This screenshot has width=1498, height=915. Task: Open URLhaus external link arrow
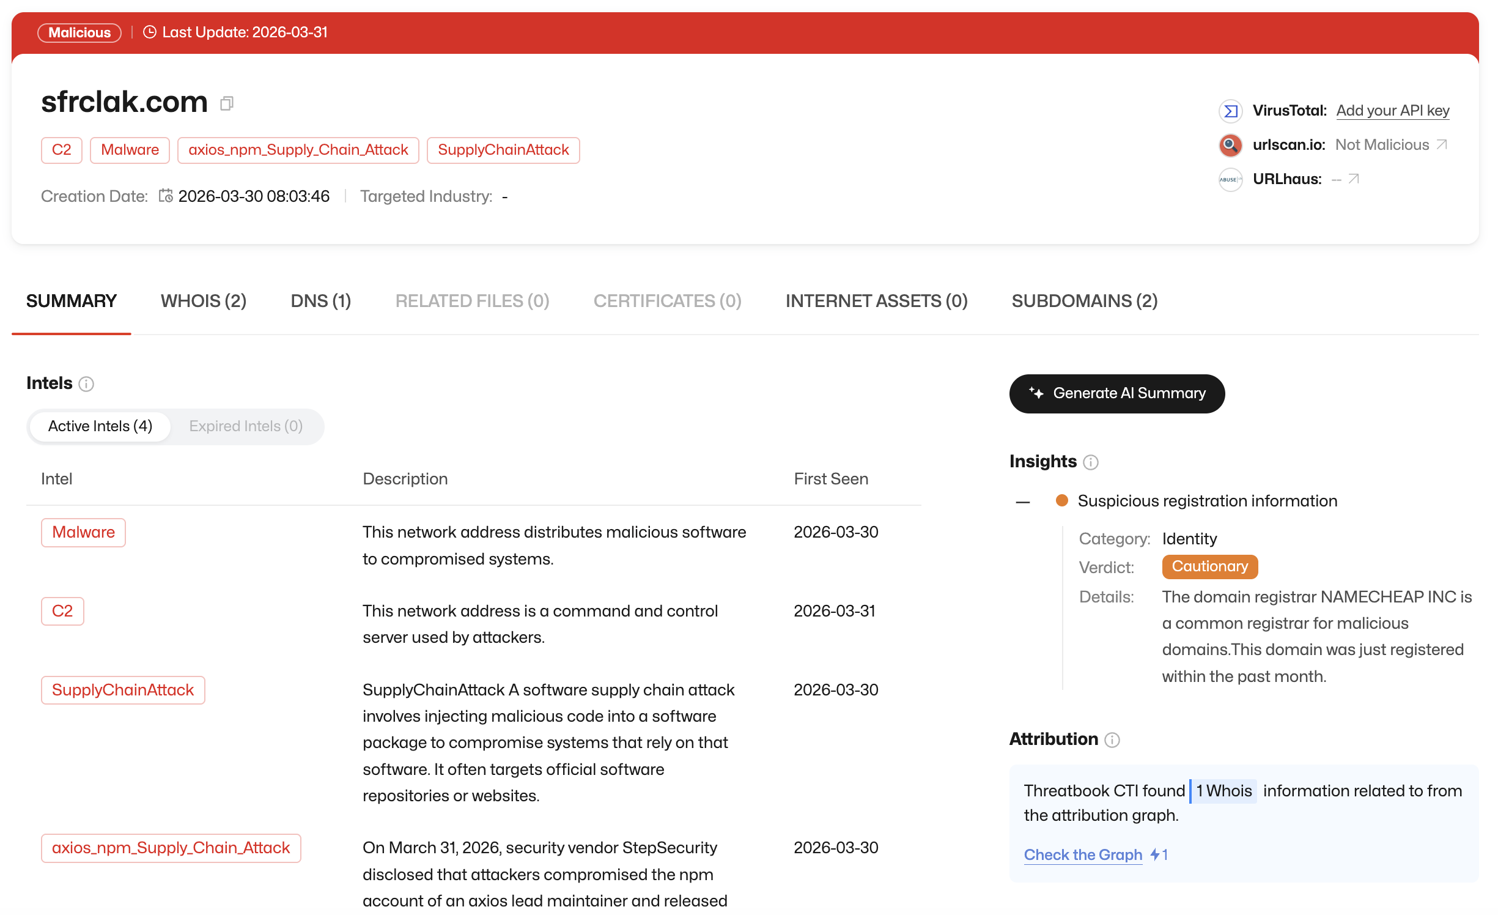pyautogui.click(x=1354, y=179)
